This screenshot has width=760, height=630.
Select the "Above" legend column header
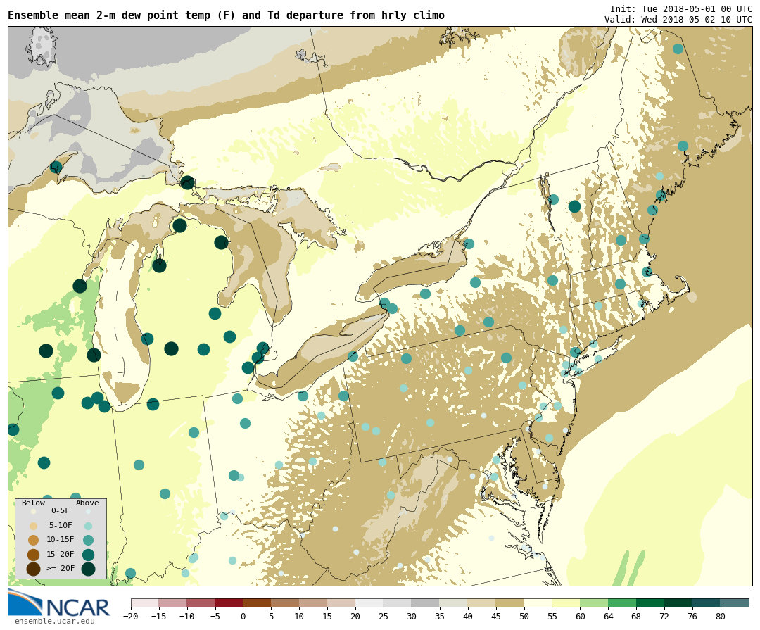click(x=87, y=503)
